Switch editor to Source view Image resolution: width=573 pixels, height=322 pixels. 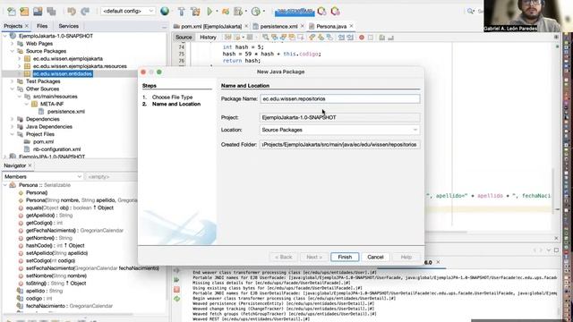click(x=184, y=38)
